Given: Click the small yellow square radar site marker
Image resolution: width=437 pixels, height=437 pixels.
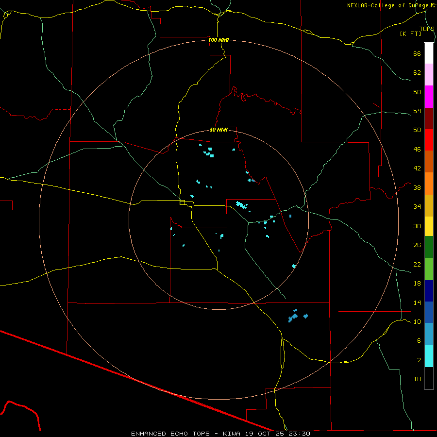Looking at the screenshot, I should (183, 202).
